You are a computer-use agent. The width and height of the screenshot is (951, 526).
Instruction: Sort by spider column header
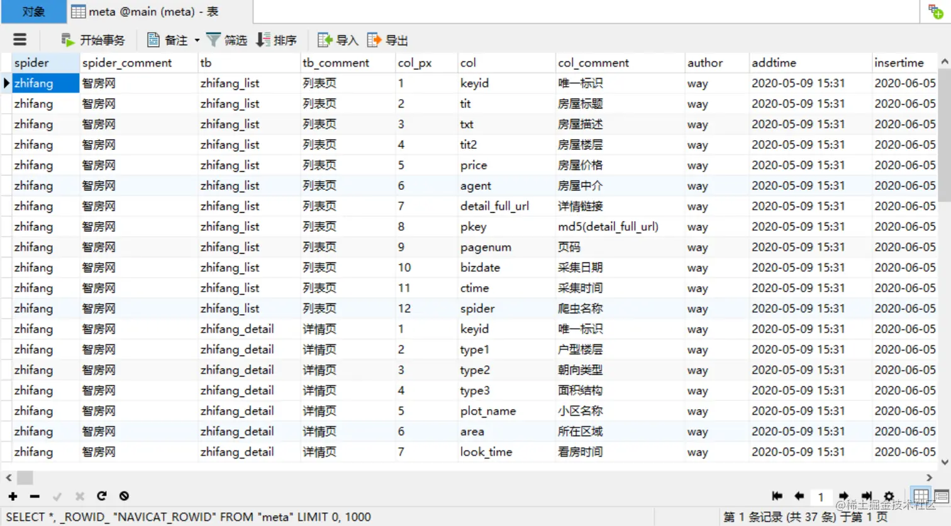[45, 63]
